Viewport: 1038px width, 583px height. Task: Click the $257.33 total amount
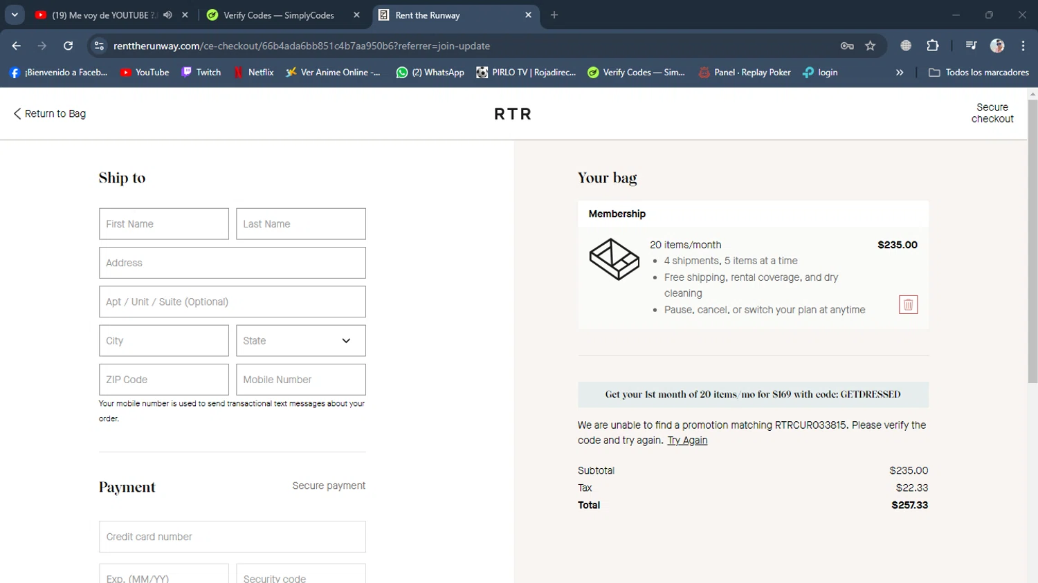[x=909, y=506]
